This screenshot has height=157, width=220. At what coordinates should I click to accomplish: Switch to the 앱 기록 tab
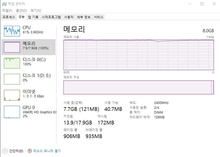(x=33, y=17)
